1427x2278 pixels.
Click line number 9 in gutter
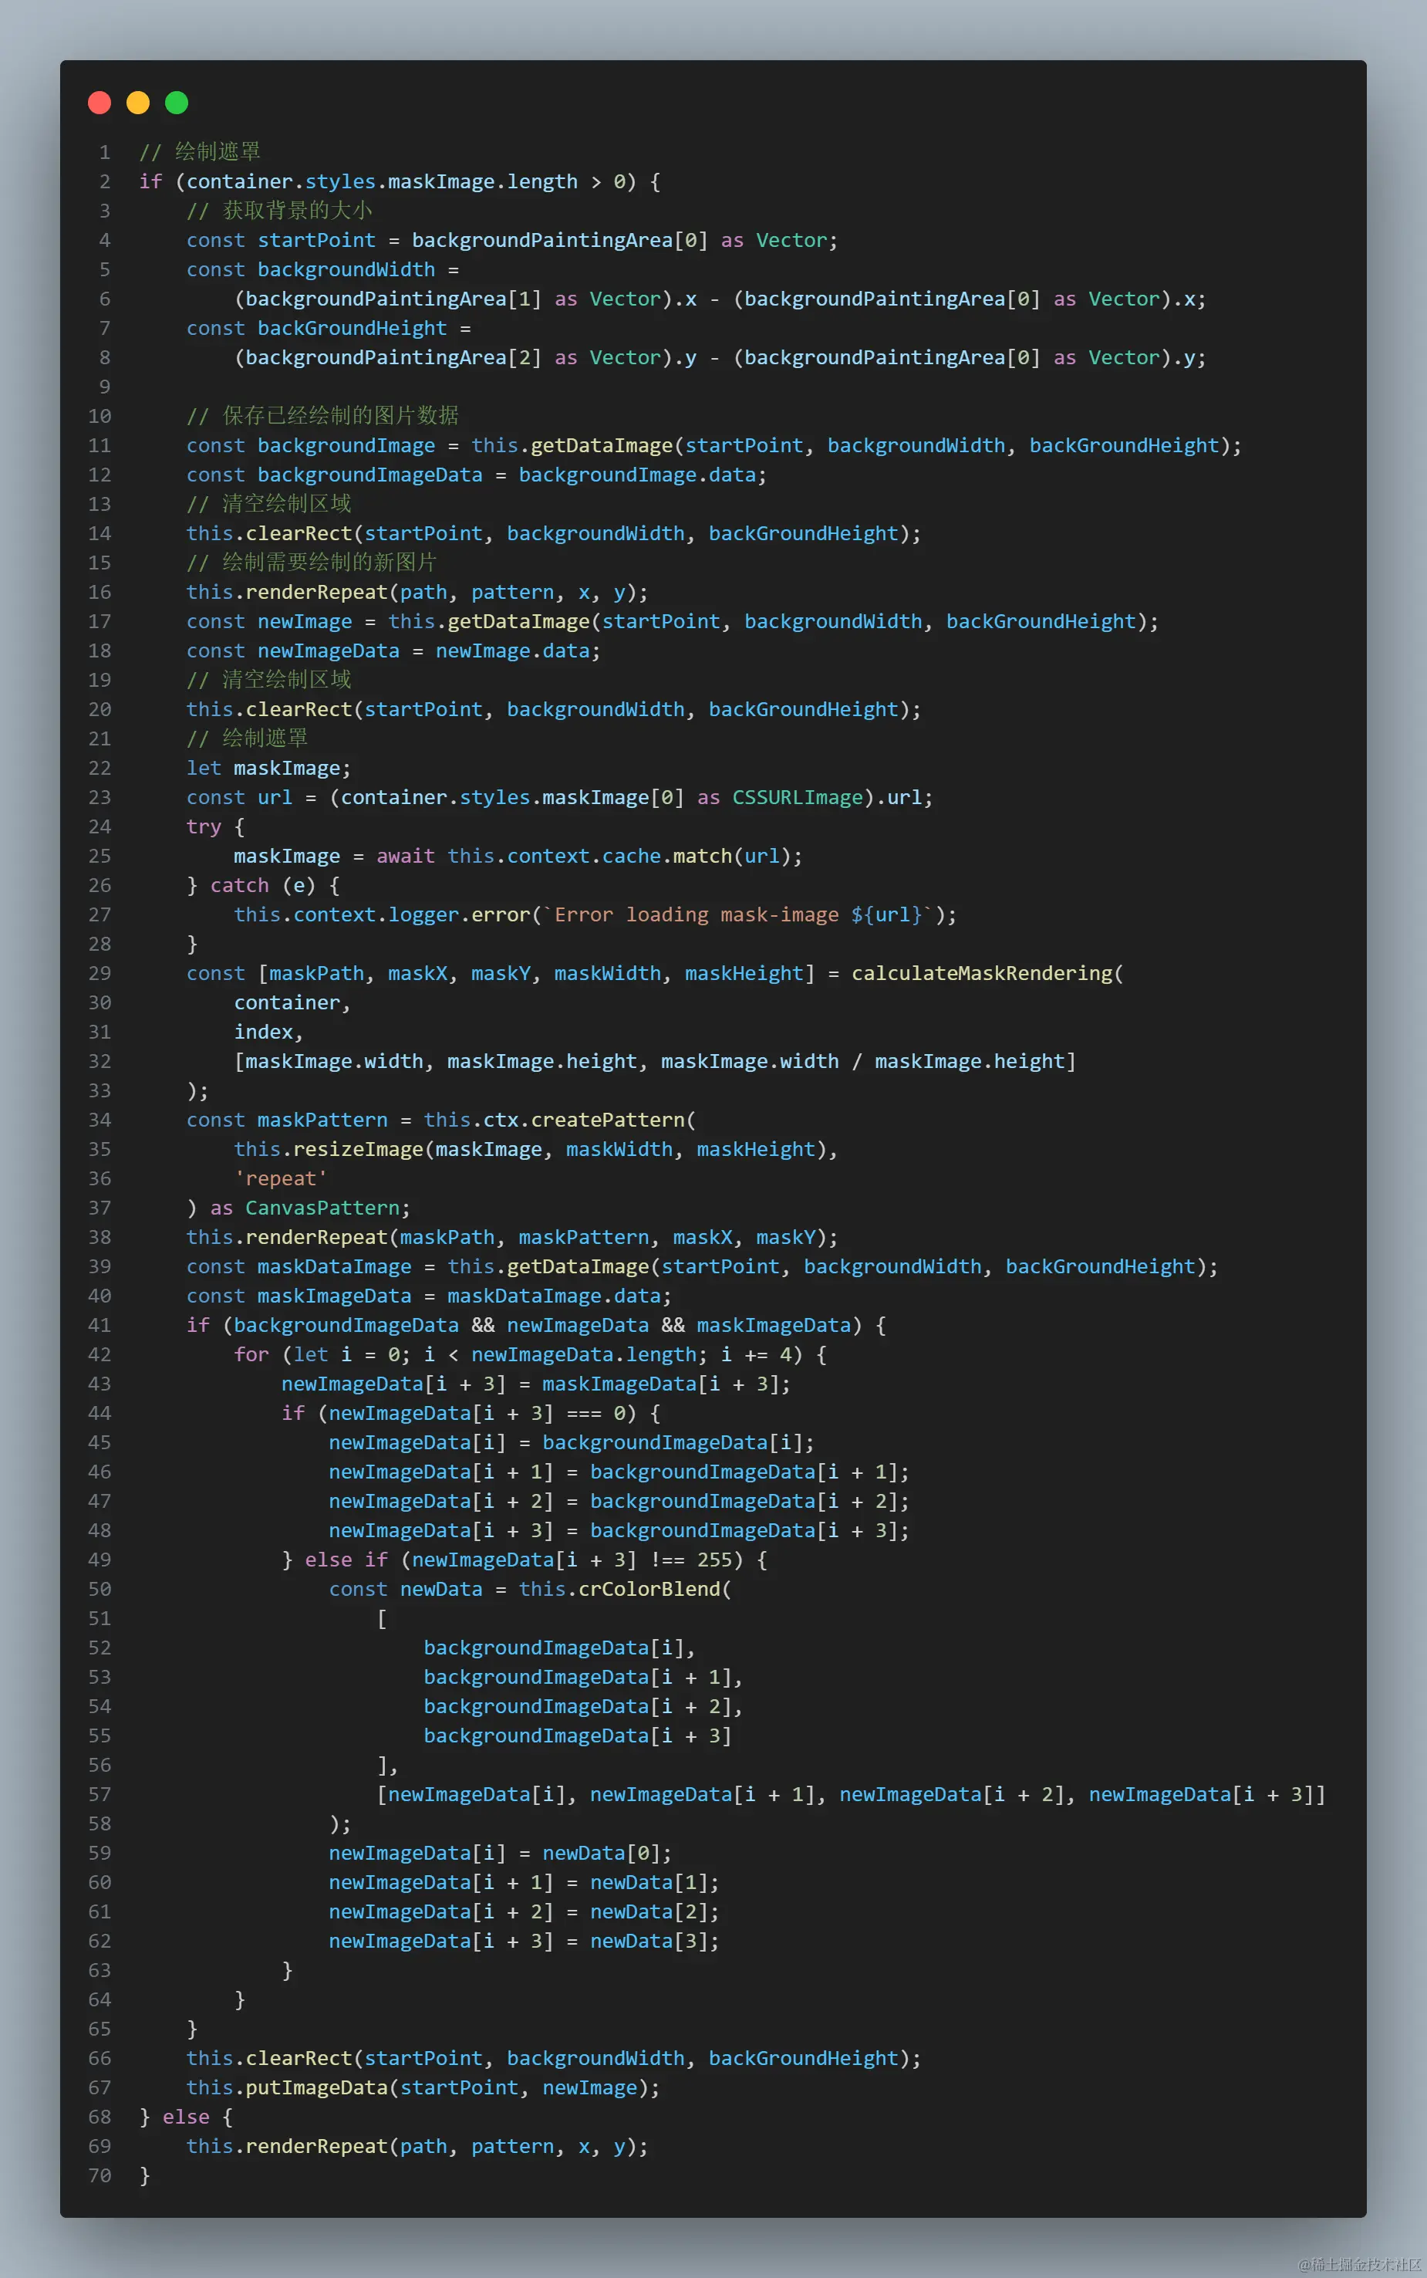point(105,386)
